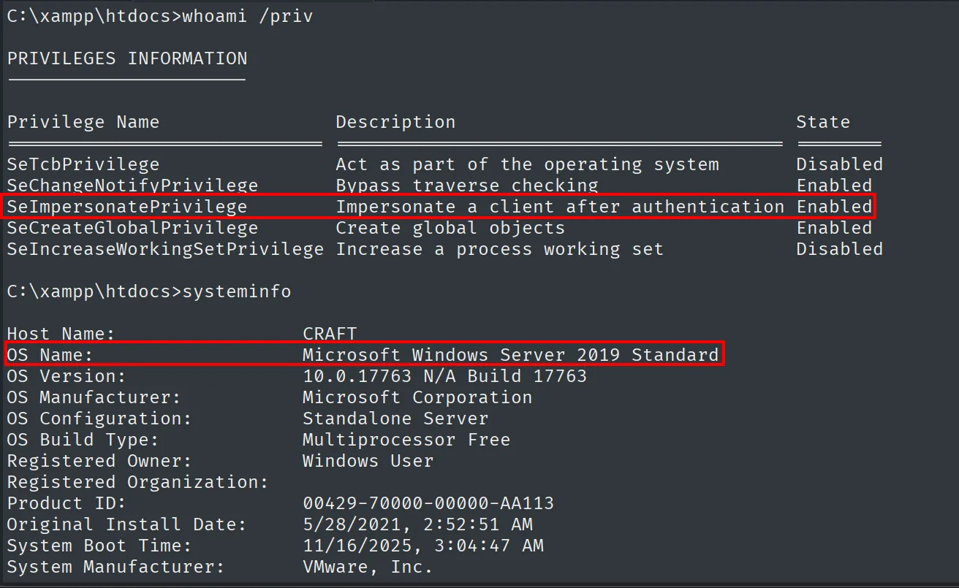Viewport: 959px width, 588px height.
Task: Click the 'OS Name:' label
Action: click(x=50, y=355)
